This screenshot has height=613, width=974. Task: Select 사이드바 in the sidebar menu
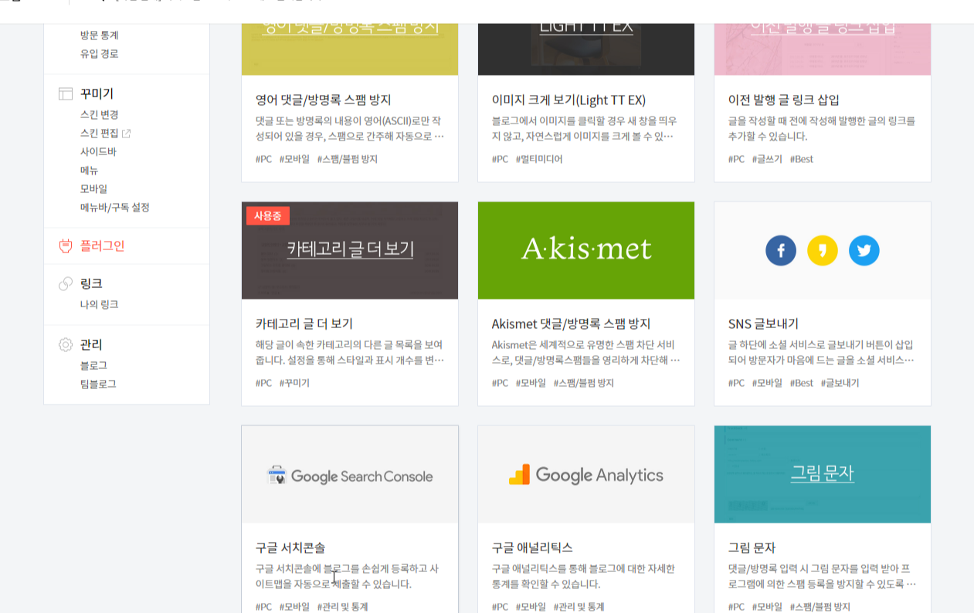point(98,152)
